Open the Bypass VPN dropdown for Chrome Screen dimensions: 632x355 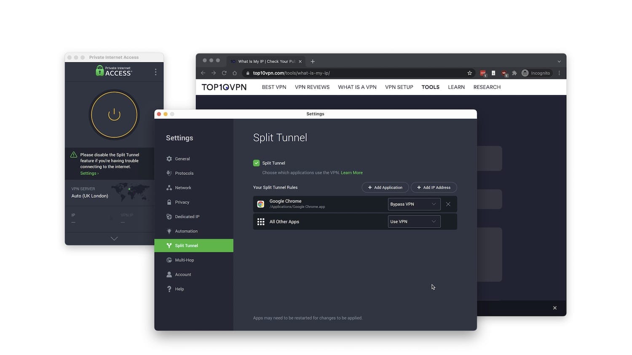click(x=414, y=204)
